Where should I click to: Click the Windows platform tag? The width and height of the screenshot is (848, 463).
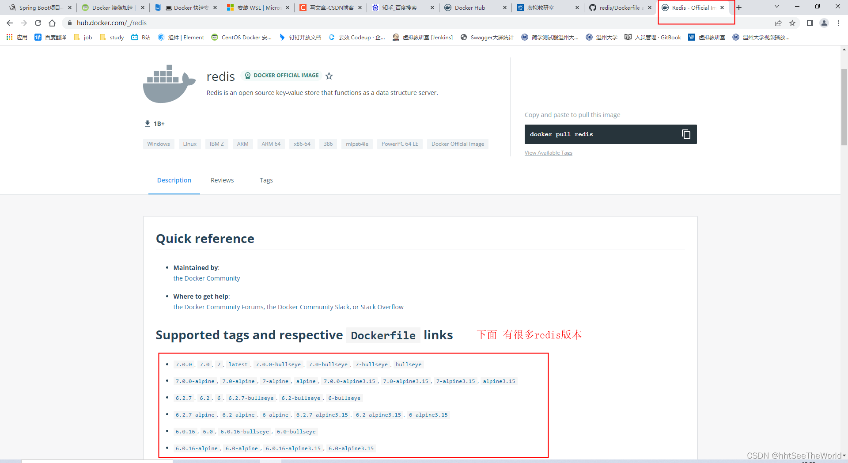click(x=159, y=144)
